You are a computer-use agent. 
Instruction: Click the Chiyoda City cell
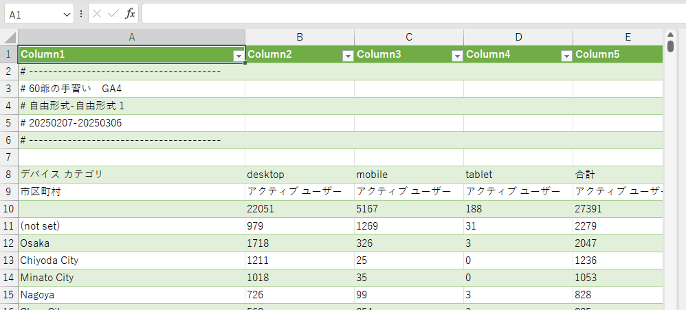[131, 261]
